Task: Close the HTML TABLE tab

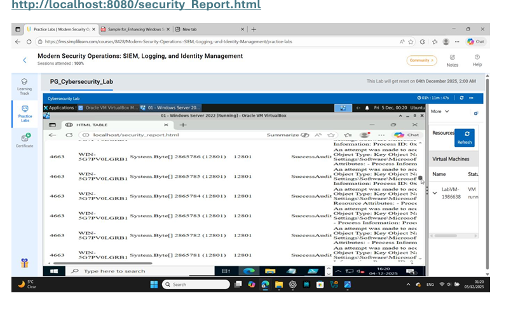Action: click(x=166, y=125)
